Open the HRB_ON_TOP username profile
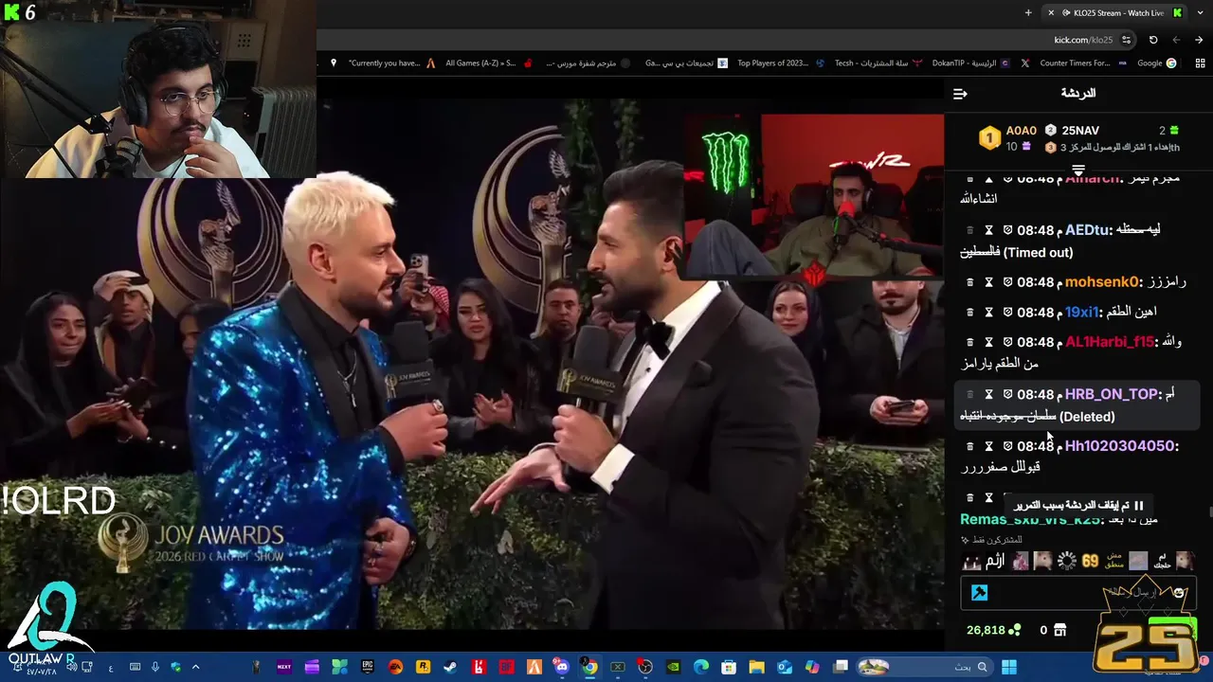 click(1112, 394)
